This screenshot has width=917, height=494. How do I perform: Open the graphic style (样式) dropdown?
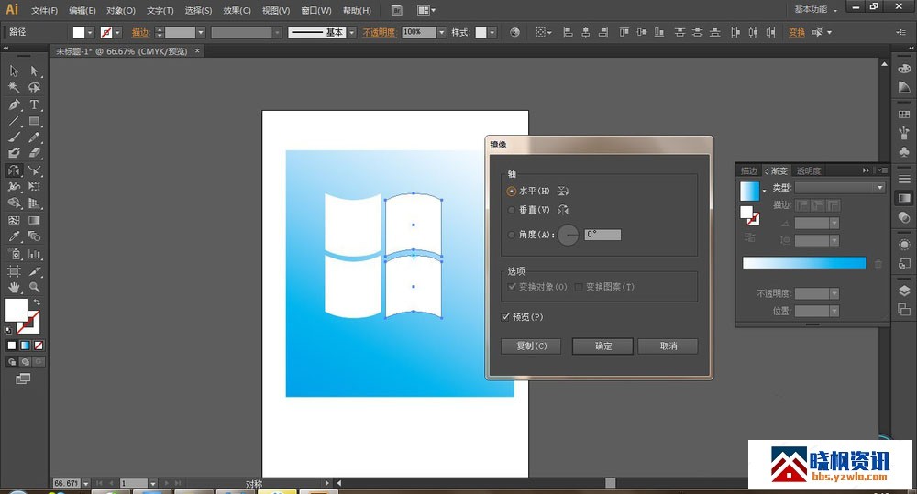(x=492, y=33)
